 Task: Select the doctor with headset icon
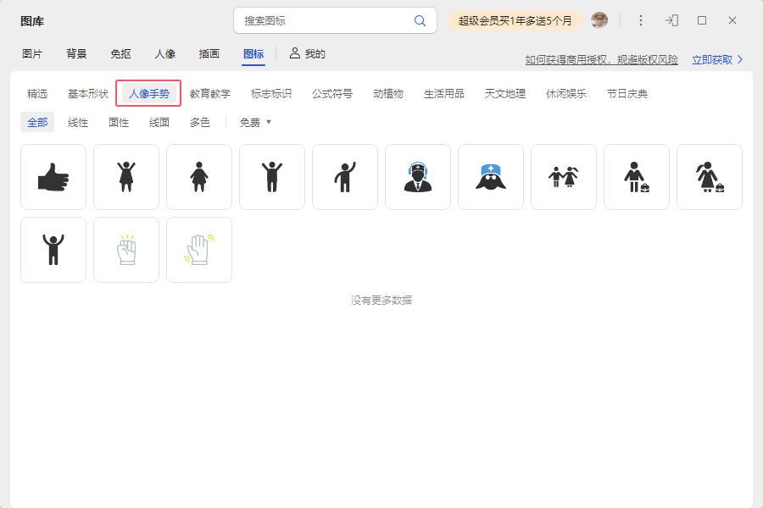point(418,177)
